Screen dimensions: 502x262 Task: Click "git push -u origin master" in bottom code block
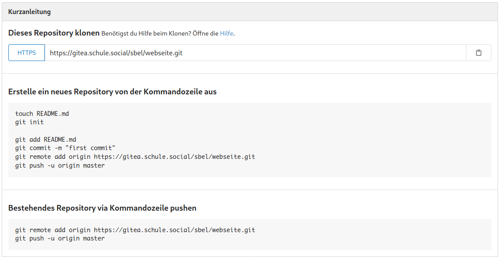[x=60, y=238]
